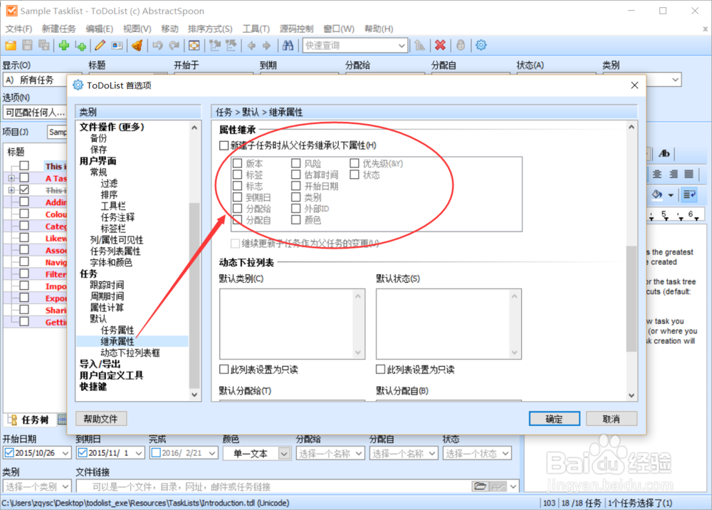Open the 工具(T) menu

click(256, 28)
